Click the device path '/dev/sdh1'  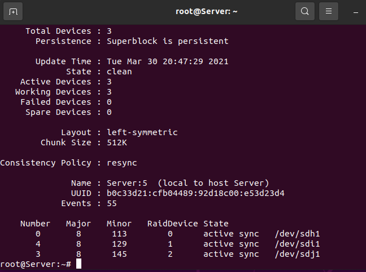(297, 234)
